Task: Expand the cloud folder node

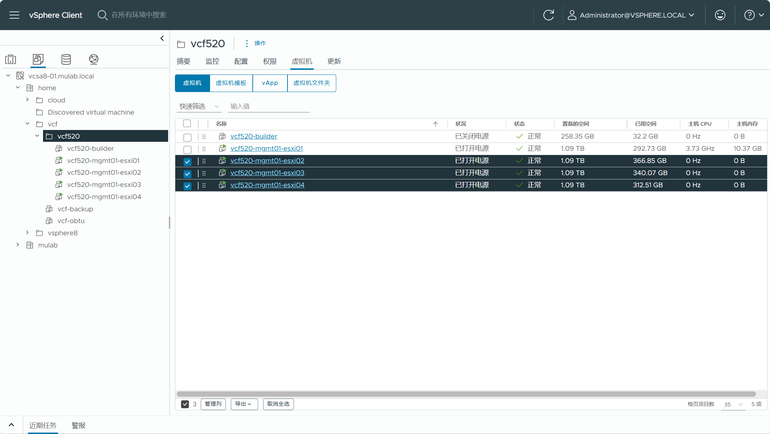Action: click(28, 100)
